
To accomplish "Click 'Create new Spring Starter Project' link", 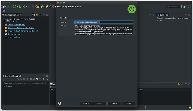I will [21, 28].
